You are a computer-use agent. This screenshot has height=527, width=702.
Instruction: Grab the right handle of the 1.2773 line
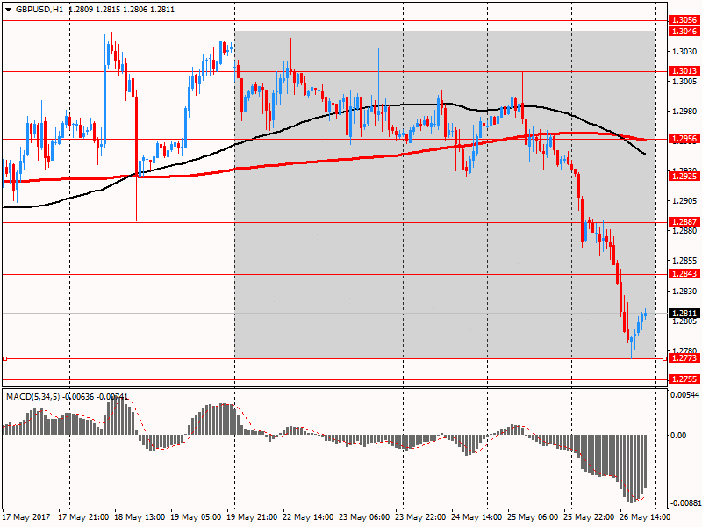[x=664, y=358]
